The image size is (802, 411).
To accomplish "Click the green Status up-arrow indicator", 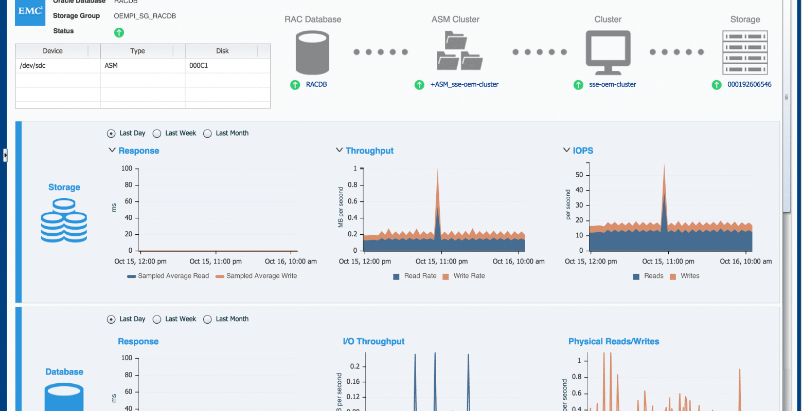I will click(x=119, y=32).
